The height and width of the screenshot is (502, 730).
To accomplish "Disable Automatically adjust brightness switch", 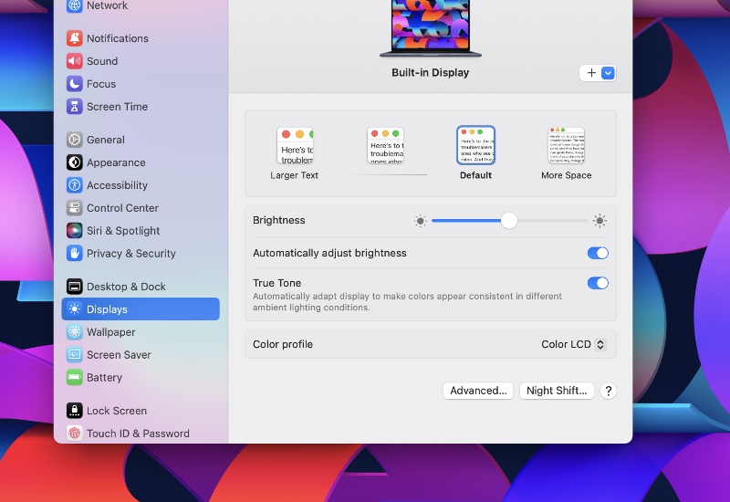I will 597,253.
